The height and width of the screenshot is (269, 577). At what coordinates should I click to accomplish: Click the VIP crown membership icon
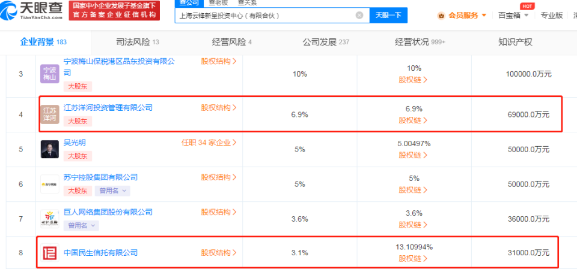442,16
